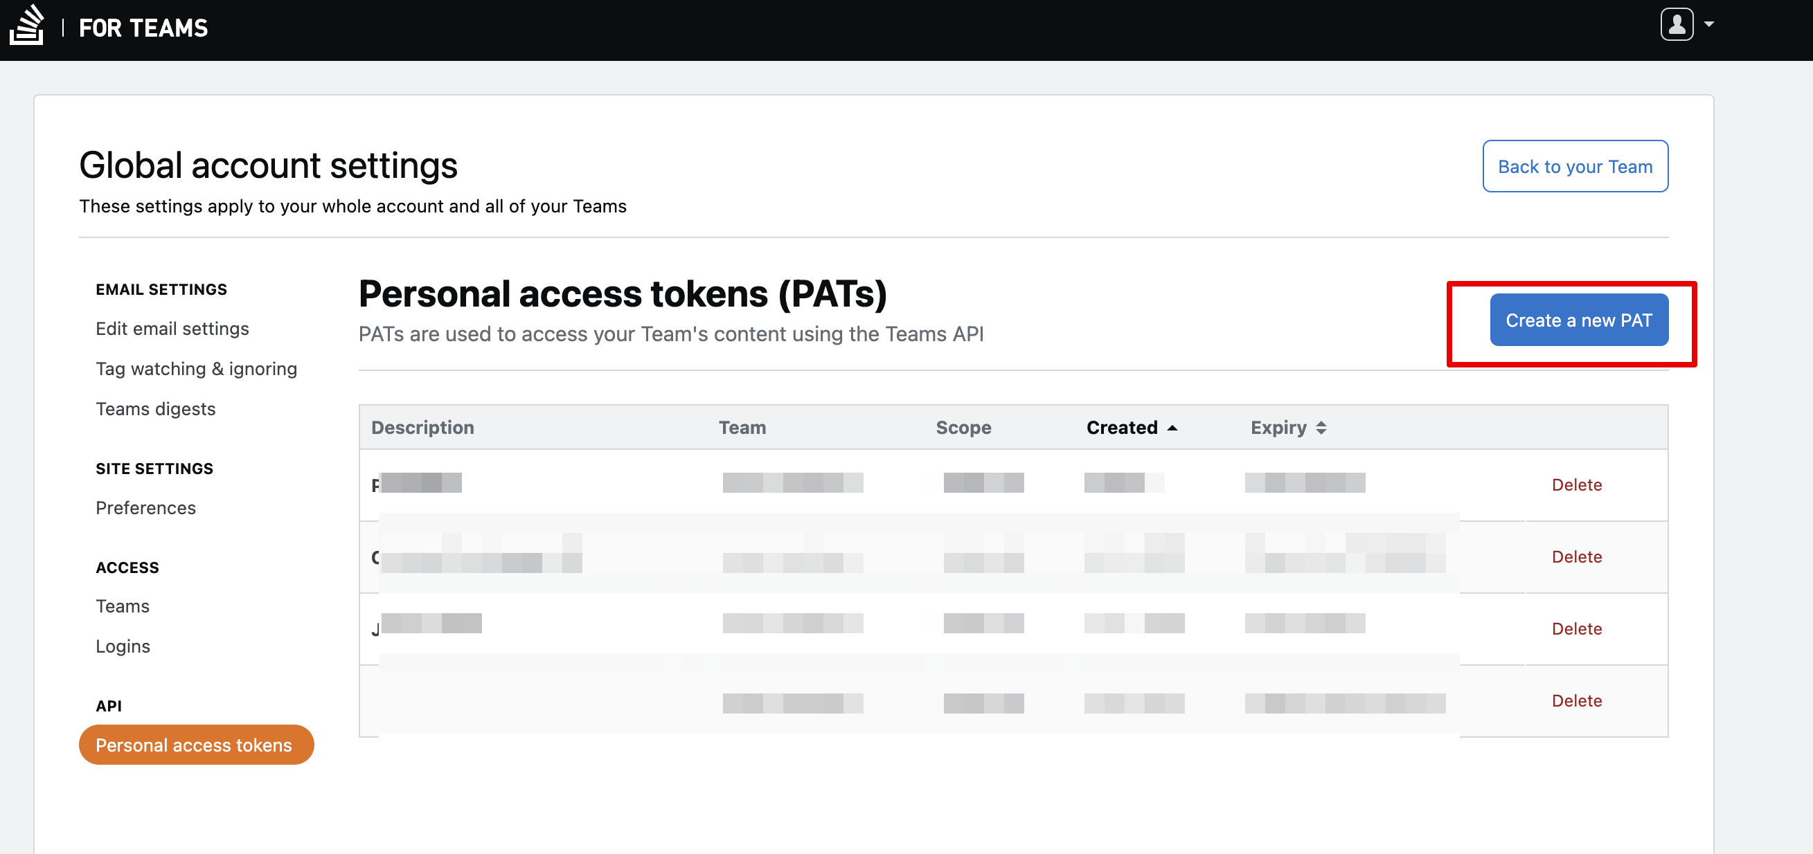Delete the third token row
This screenshot has width=1813, height=854.
[1576, 629]
